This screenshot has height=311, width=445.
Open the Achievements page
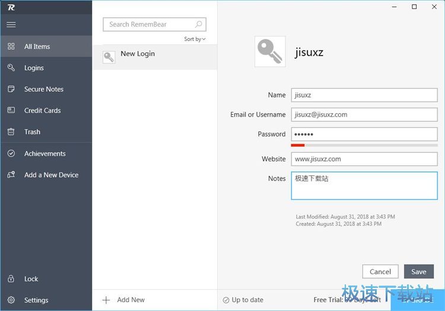pos(46,153)
